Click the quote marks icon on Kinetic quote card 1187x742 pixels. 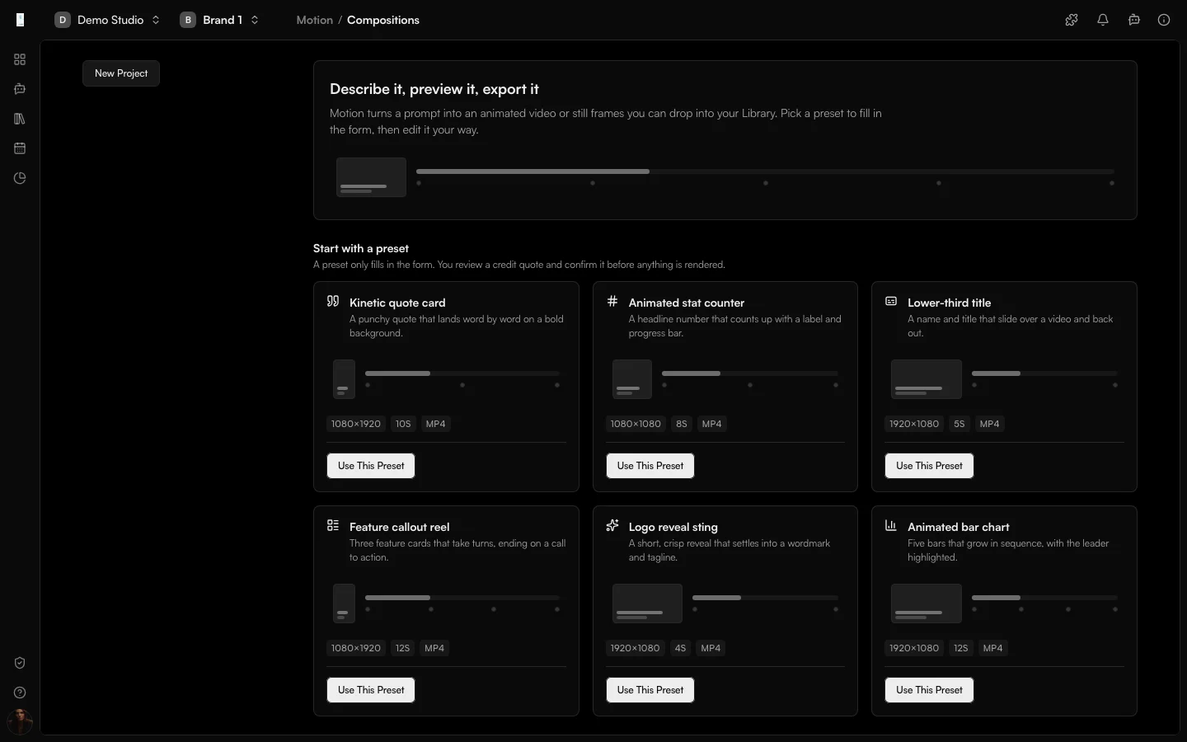[x=333, y=302]
